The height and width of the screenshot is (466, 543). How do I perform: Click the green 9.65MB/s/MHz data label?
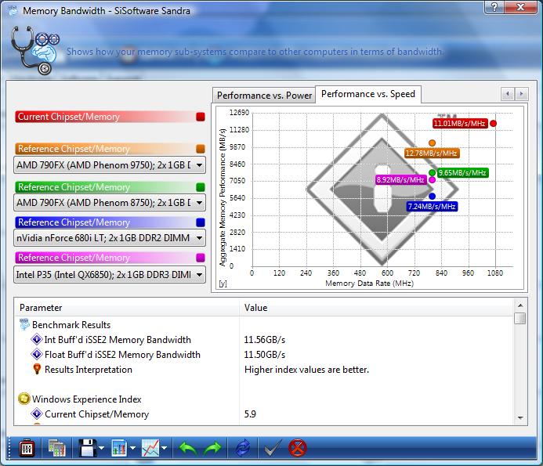(x=462, y=173)
